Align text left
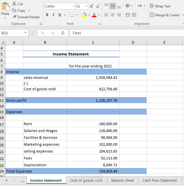184x186 pixels. (106, 15)
